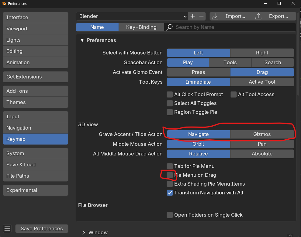Switch to the Navigation preferences tab
Screen dimensions: 301x237
click(36, 128)
